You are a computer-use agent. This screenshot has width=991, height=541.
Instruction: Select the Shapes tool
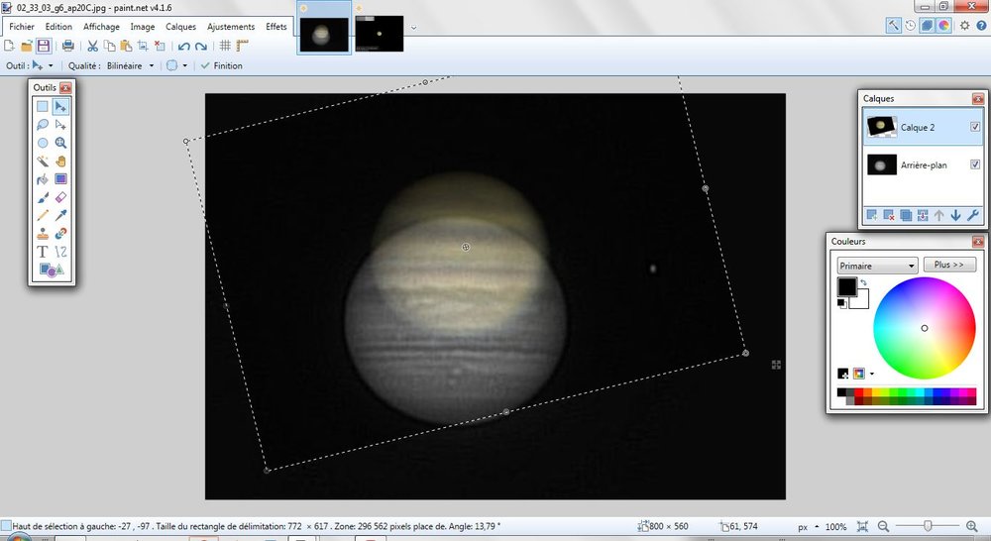pos(52,270)
